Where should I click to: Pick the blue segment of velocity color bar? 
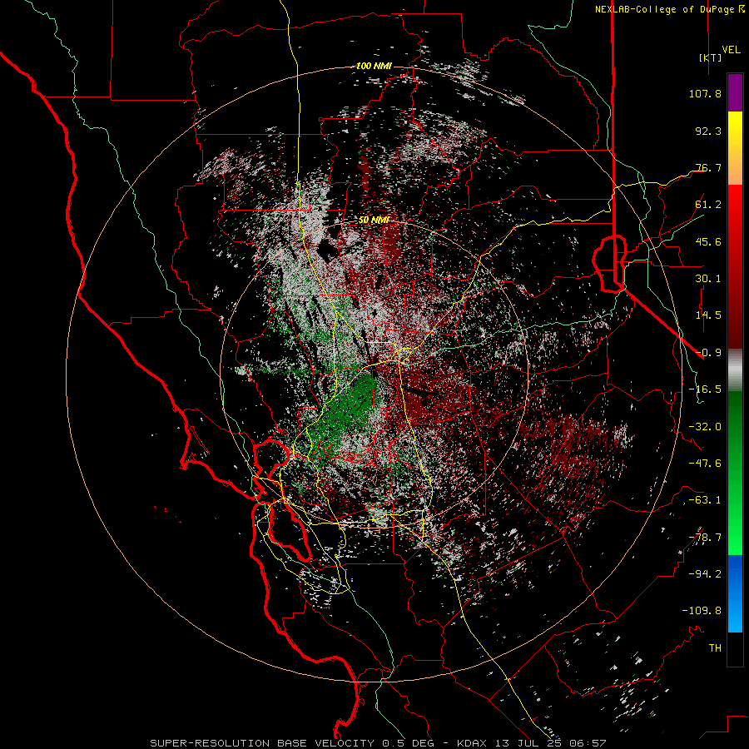[735, 593]
